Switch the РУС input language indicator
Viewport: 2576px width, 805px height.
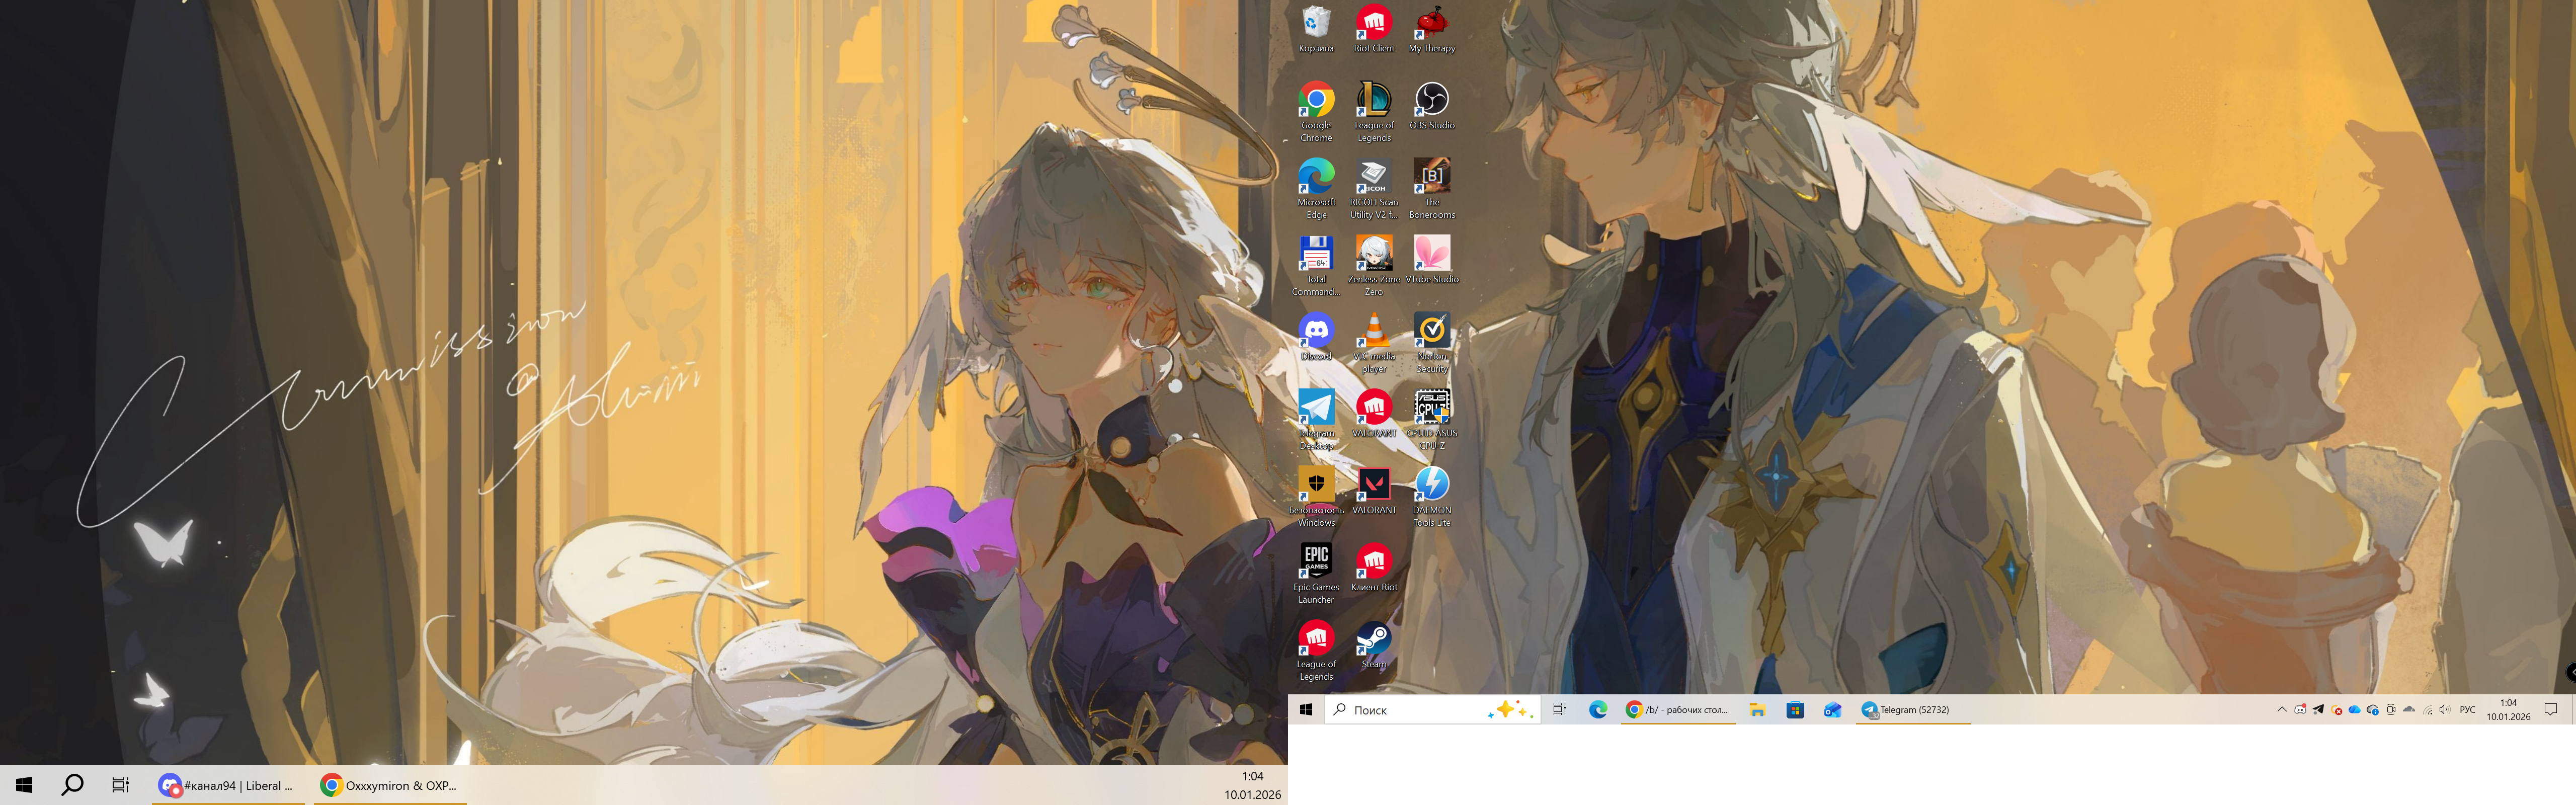[2467, 710]
